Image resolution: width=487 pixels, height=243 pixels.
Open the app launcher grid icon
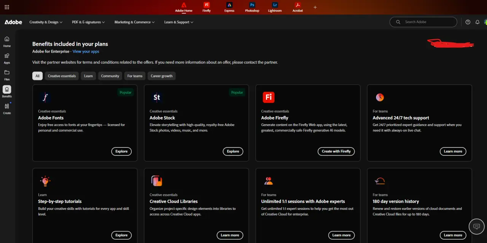[x=7, y=7]
